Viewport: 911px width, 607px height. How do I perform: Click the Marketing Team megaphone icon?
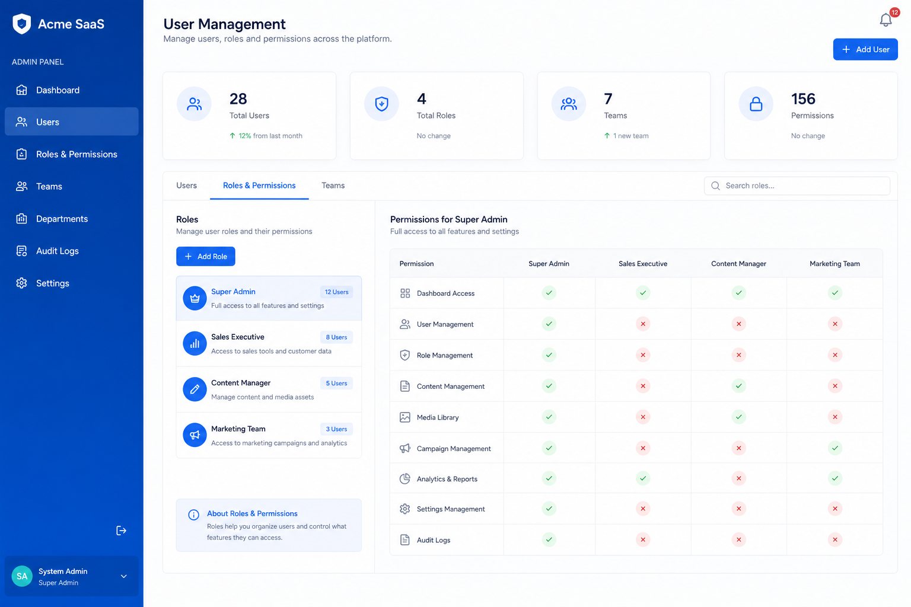[195, 435]
